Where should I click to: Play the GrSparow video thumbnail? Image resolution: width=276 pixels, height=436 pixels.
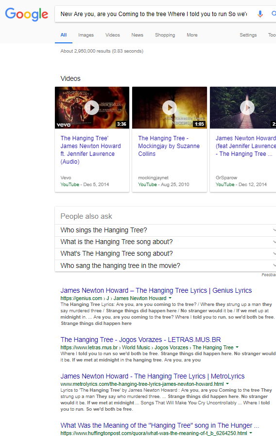pos(243,107)
